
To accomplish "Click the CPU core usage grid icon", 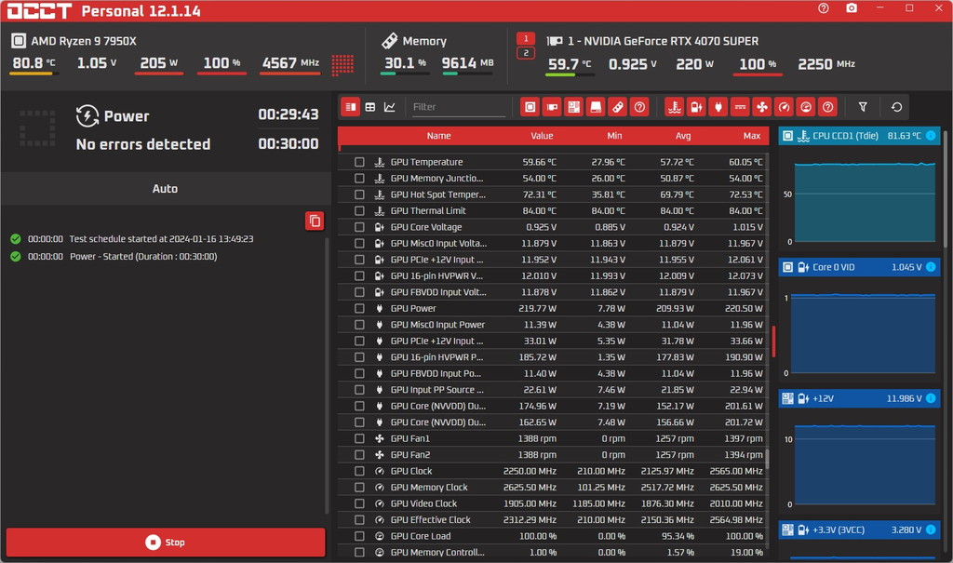I will coord(342,65).
